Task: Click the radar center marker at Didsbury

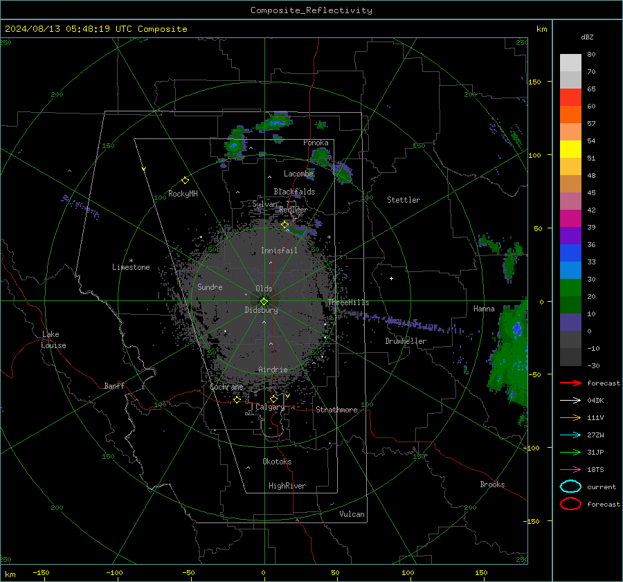Action: 264,301
